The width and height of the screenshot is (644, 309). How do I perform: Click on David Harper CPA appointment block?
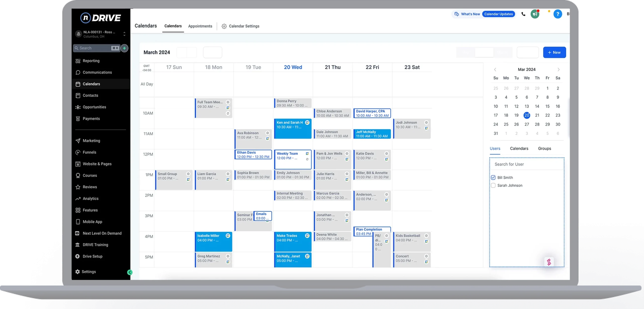click(x=372, y=113)
